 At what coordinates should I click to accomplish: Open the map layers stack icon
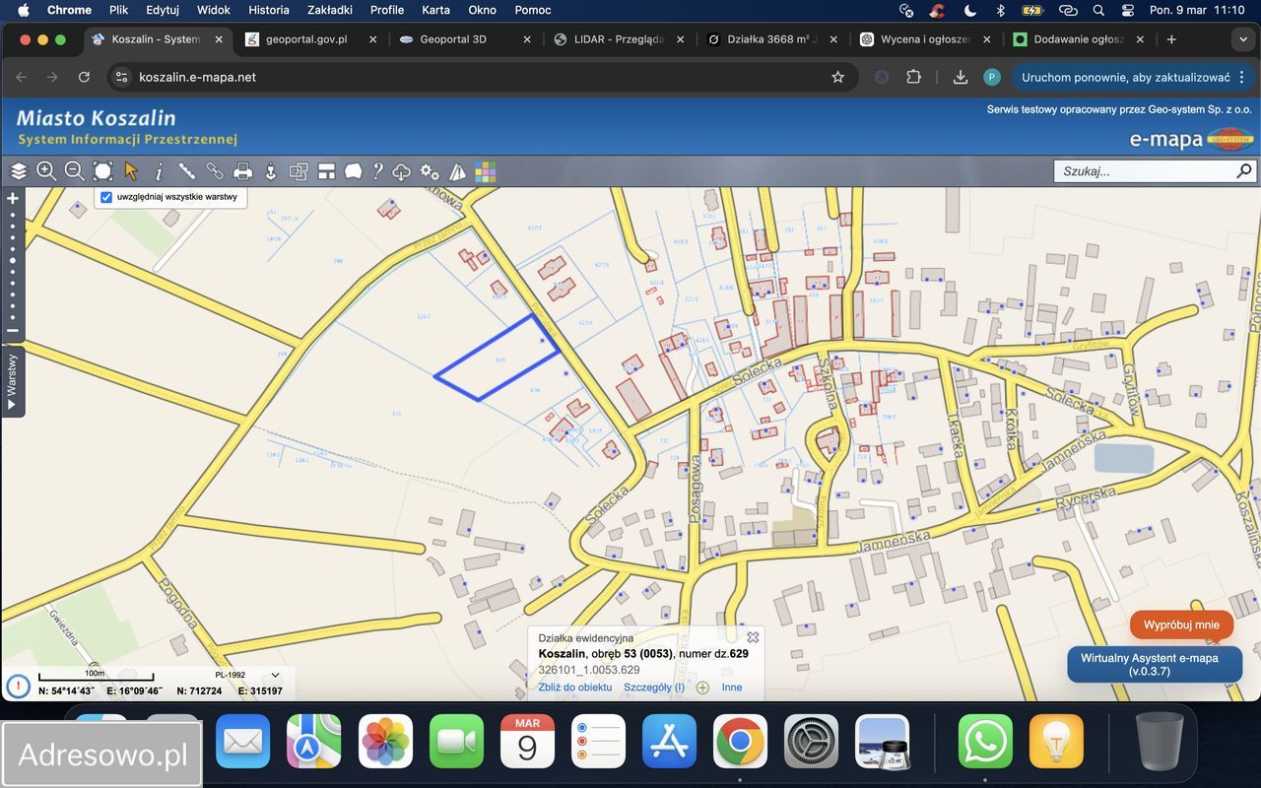point(19,171)
